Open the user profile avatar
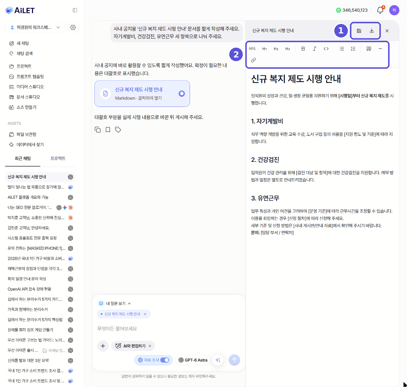Image resolution: width=407 pixels, height=387 pixels. pyautogui.click(x=394, y=10)
